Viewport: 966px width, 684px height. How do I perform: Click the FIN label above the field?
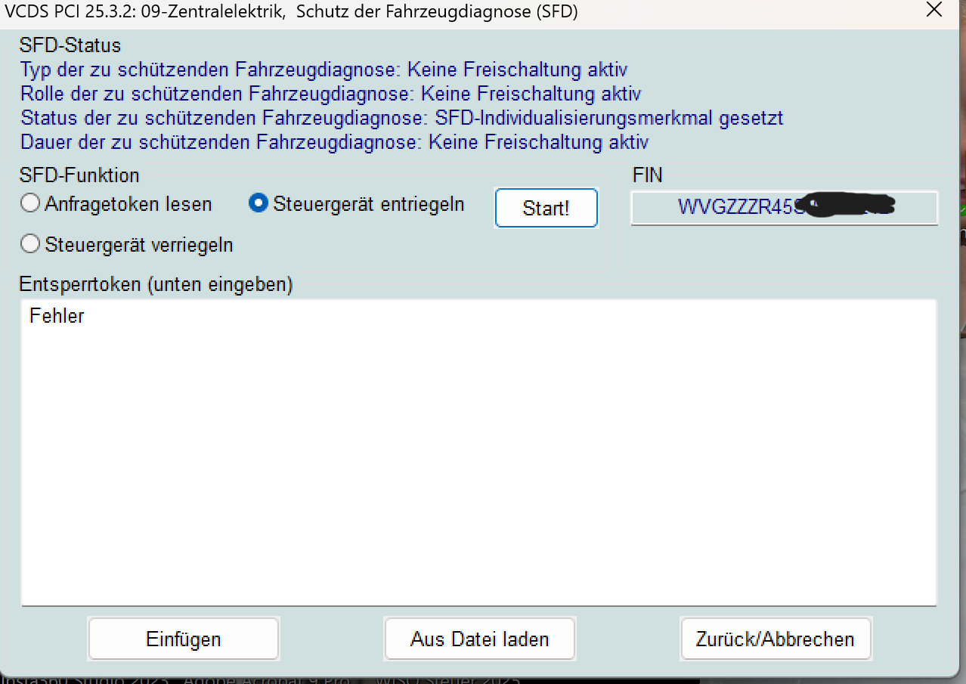click(x=647, y=176)
